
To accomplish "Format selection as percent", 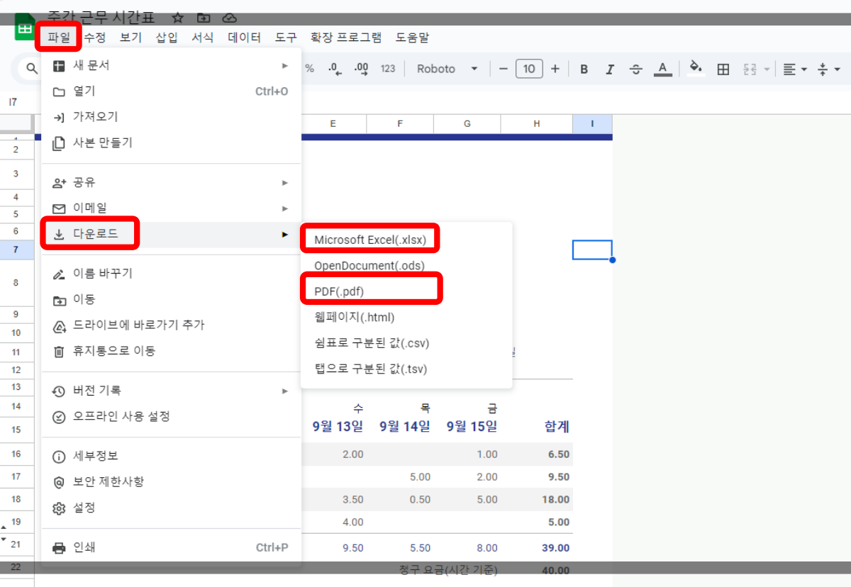I will [308, 69].
